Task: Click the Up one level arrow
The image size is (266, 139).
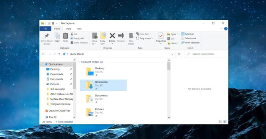Action: [x=59, y=54]
